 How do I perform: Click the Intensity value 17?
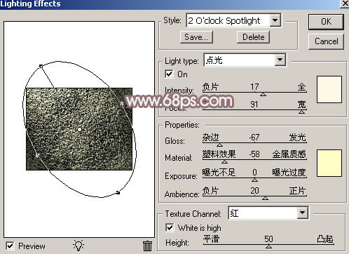pos(254,87)
